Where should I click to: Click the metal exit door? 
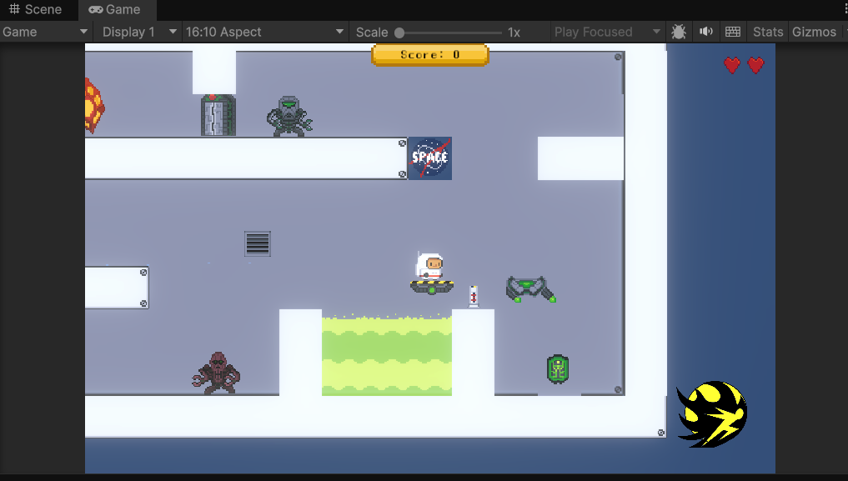(x=218, y=115)
